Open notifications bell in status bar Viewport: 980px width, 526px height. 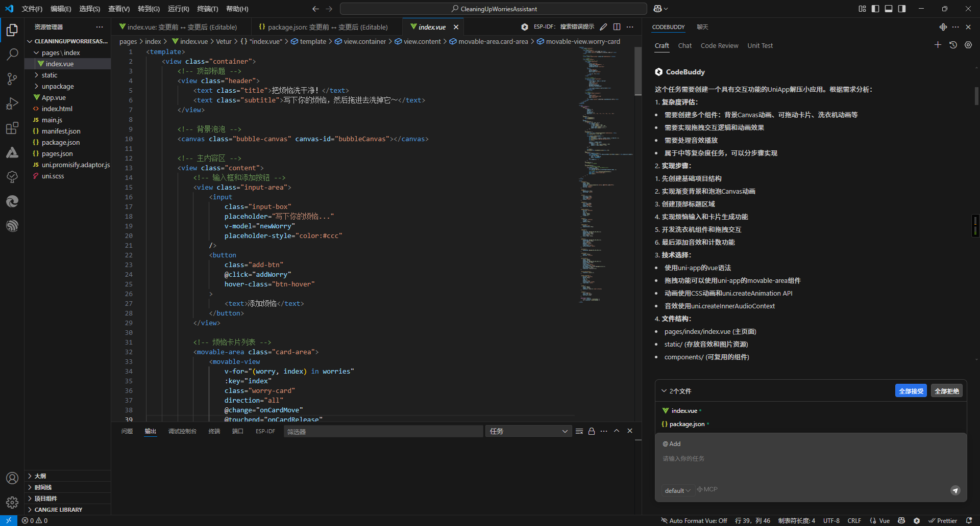[969, 520]
